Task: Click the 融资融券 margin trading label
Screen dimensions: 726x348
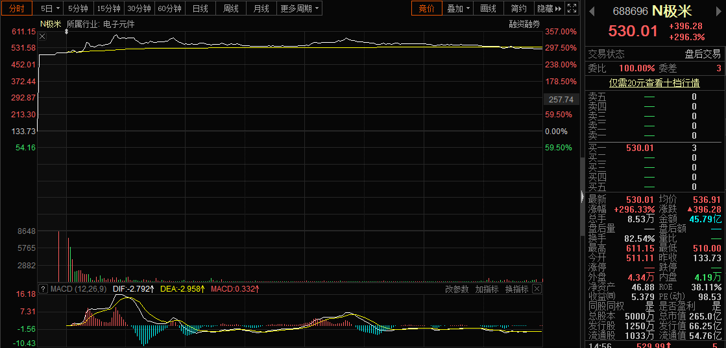Action: 524,25
